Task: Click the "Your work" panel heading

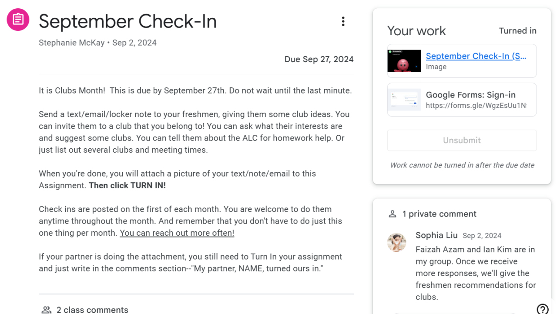Action: (x=416, y=31)
